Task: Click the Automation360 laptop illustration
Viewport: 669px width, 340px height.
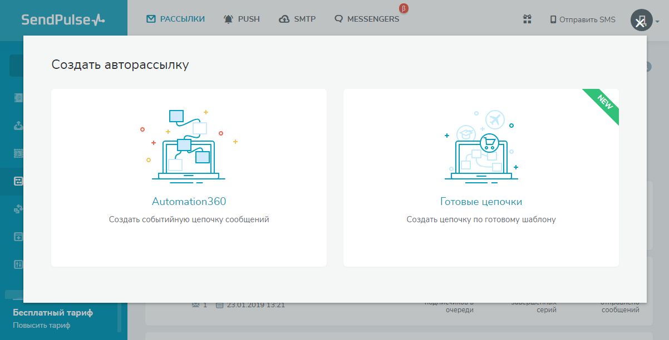Action: coord(189,146)
